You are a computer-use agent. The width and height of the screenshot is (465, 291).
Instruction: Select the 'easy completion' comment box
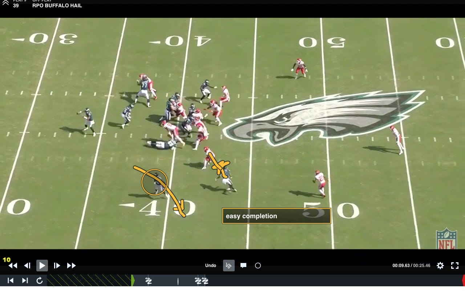(x=276, y=216)
